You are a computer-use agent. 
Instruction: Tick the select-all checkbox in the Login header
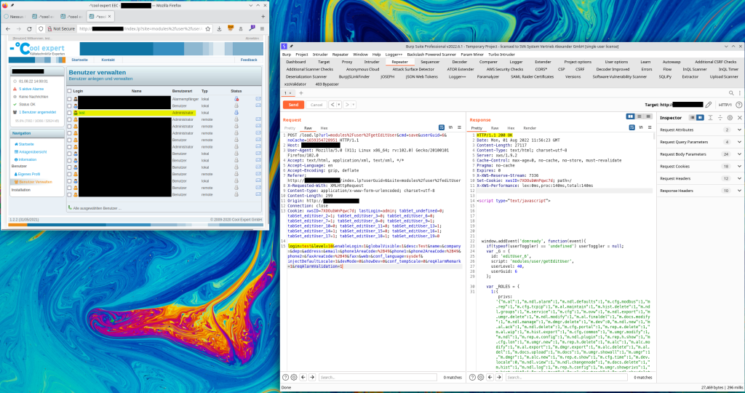coord(69,91)
